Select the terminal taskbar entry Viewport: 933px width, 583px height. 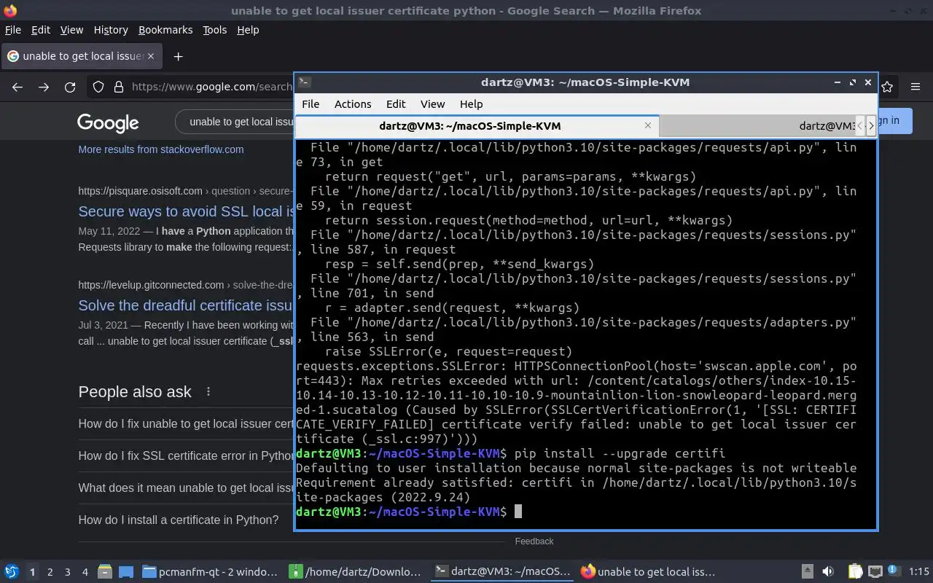pyautogui.click(x=501, y=572)
